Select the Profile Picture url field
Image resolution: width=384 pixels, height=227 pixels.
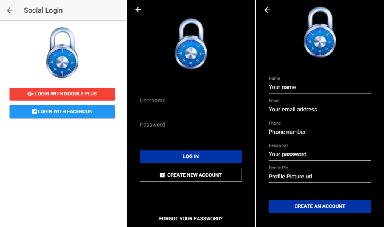pyautogui.click(x=320, y=177)
